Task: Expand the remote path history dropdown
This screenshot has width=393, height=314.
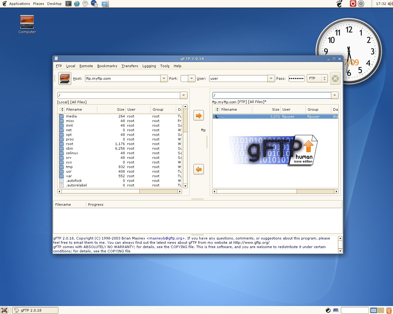Action: [x=335, y=95]
